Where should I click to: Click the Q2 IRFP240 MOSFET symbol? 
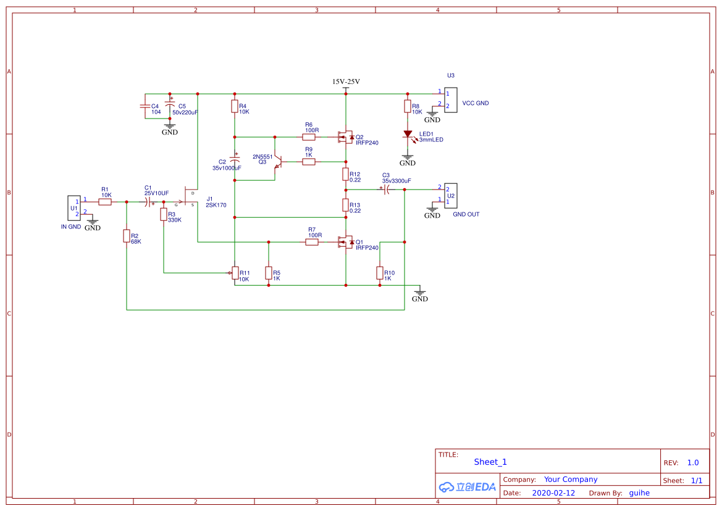[345, 137]
